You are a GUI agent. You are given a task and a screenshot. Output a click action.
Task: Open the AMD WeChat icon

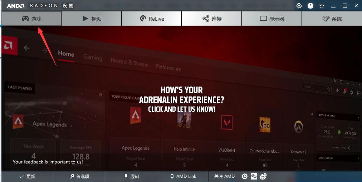tap(254, 176)
